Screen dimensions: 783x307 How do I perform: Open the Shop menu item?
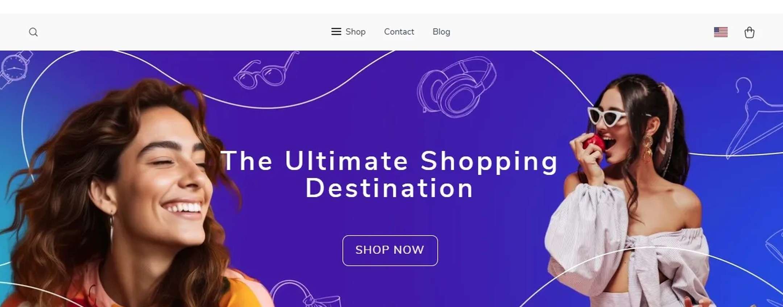coord(355,32)
